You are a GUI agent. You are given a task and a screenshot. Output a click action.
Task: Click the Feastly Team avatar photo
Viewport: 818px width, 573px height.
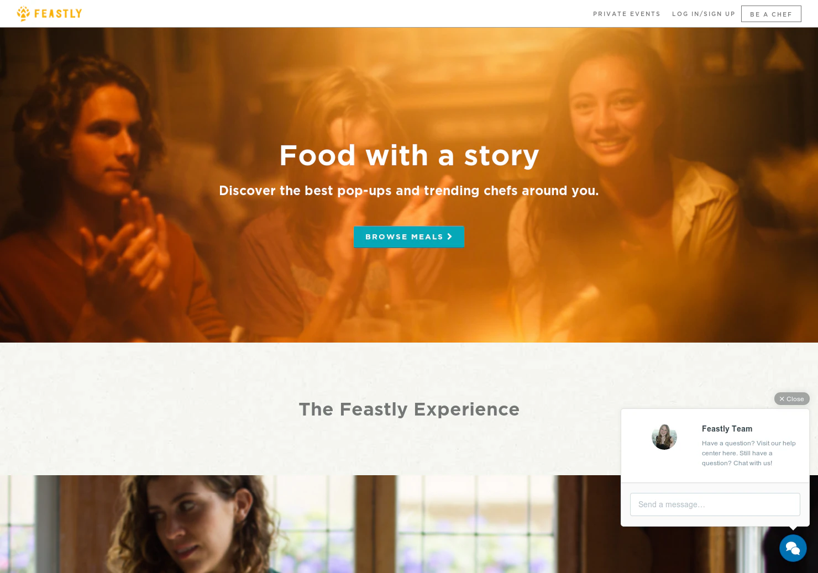[x=664, y=437]
